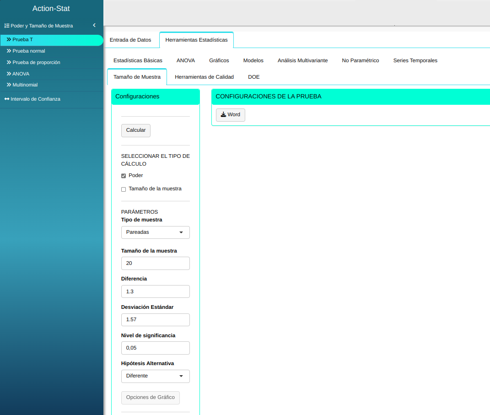Screen dimensions: 490x415
Task: Click the Desviación Estándar input field
Action: coord(155,320)
